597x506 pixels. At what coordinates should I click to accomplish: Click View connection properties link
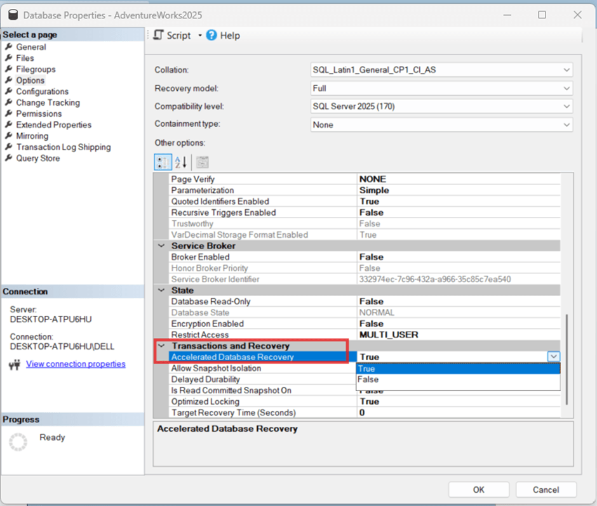[x=76, y=364]
